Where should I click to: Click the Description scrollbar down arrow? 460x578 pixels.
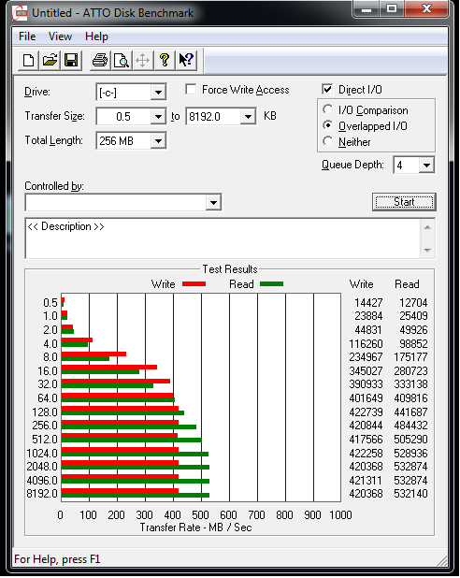coord(427,251)
